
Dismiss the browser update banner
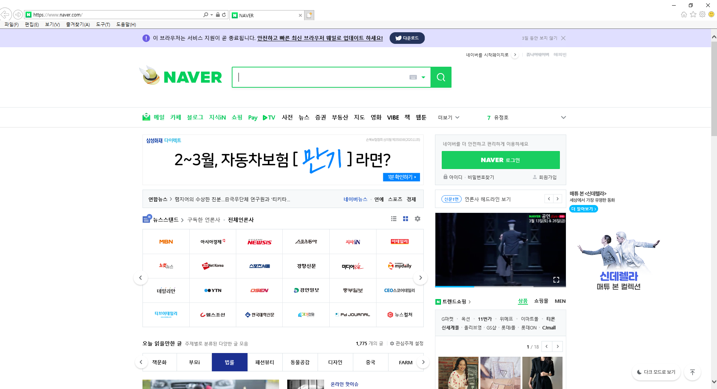pyautogui.click(x=563, y=38)
